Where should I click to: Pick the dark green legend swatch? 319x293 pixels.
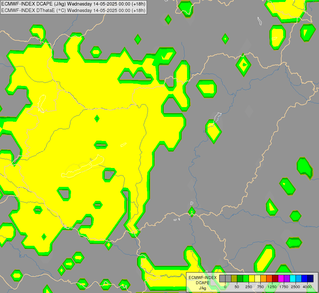point(240,278)
